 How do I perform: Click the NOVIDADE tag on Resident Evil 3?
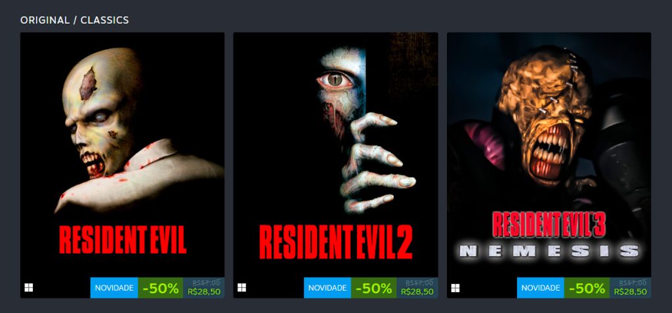click(x=541, y=287)
